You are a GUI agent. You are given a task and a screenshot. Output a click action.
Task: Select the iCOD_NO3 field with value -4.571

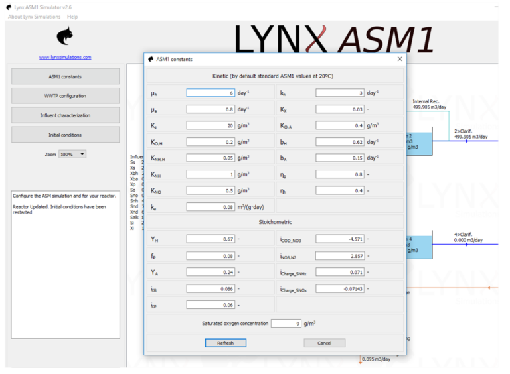[340, 239]
